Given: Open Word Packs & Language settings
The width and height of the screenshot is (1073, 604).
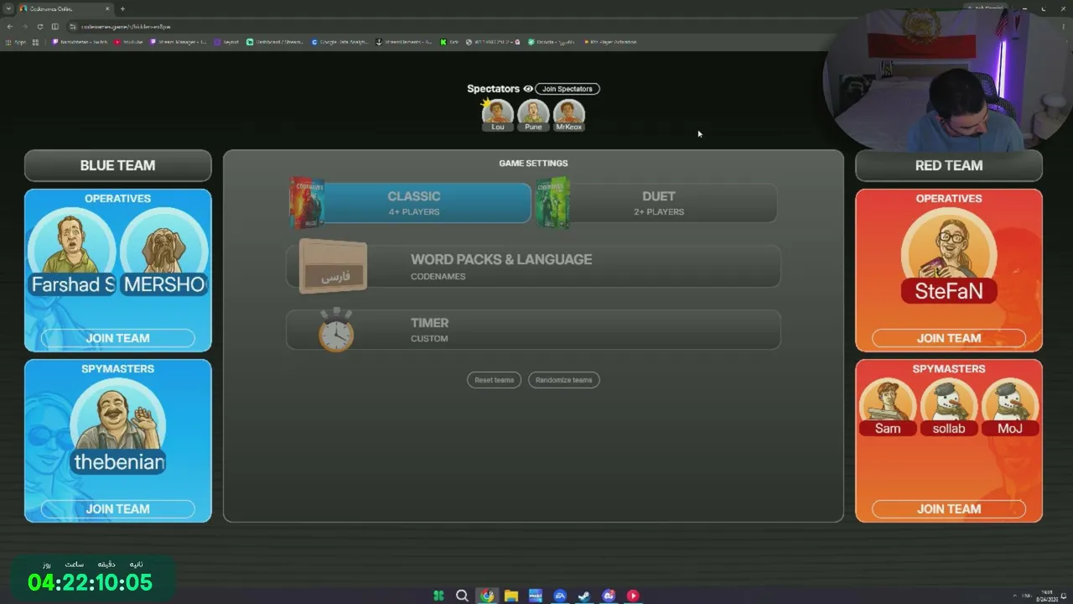Looking at the screenshot, I should tap(533, 267).
